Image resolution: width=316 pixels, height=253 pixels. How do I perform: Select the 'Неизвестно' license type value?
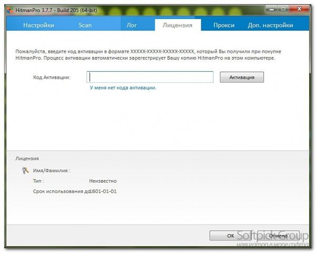(x=103, y=181)
